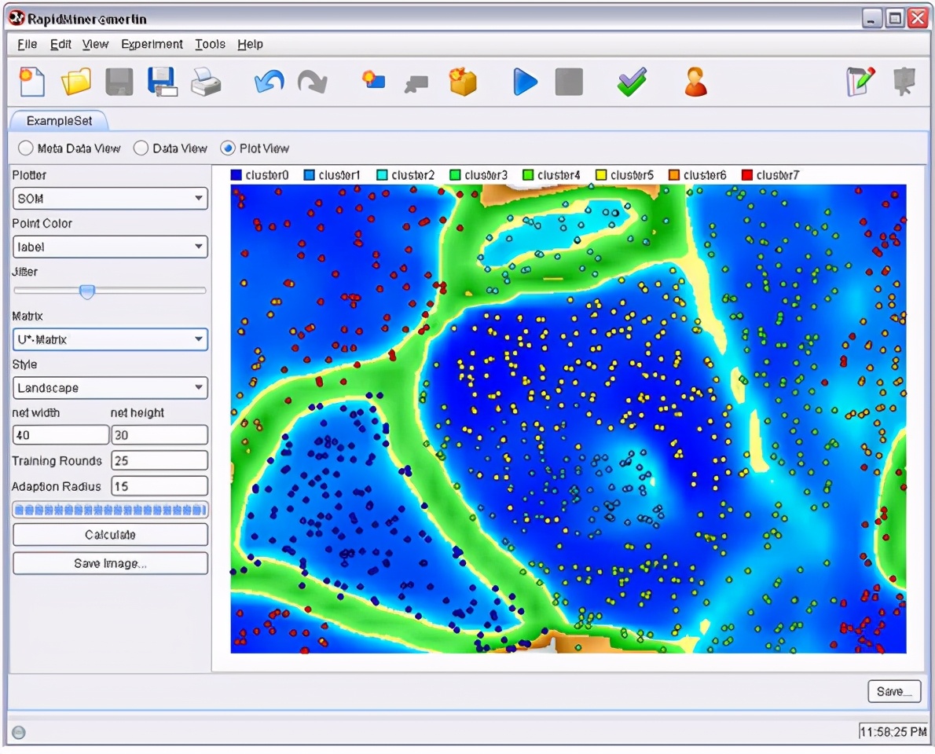
Task: Open the Plotter dropdown showing SOM
Action: (110, 199)
